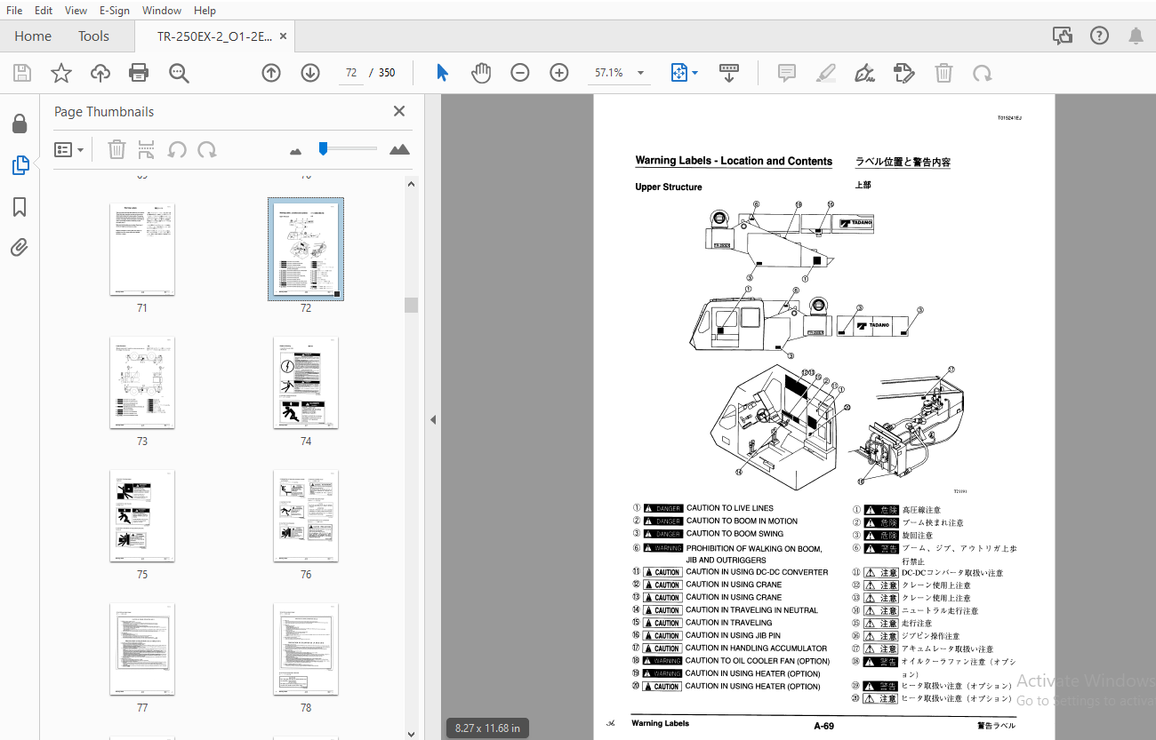Adjust the thumbnail size slider
The height and width of the screenshot is (740, 1156).
(324, 148)
